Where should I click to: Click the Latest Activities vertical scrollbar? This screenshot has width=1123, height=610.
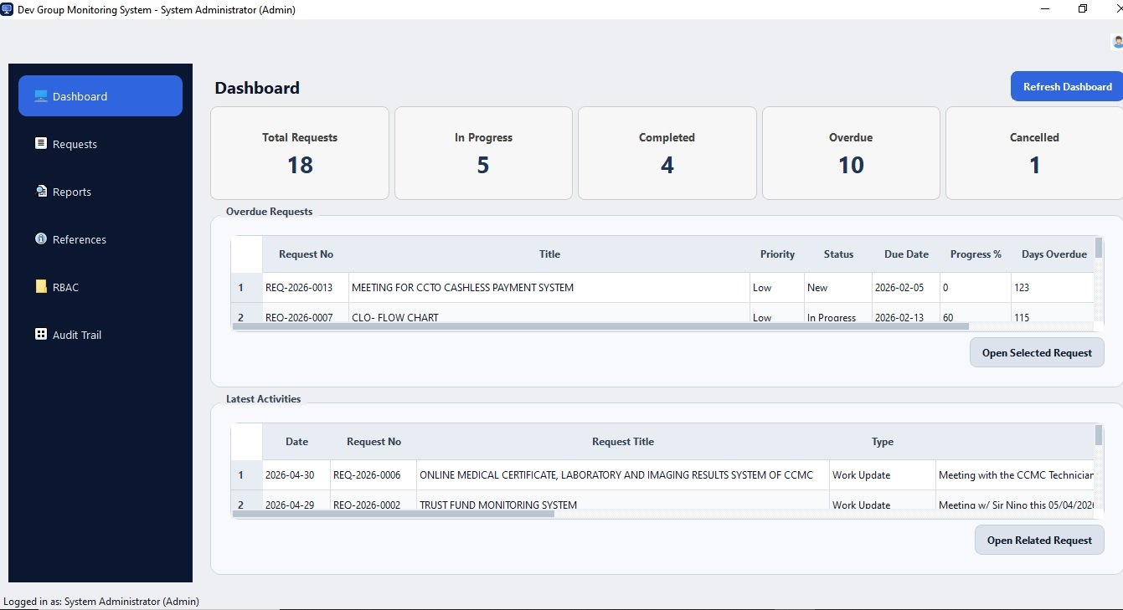[1099, 436]
